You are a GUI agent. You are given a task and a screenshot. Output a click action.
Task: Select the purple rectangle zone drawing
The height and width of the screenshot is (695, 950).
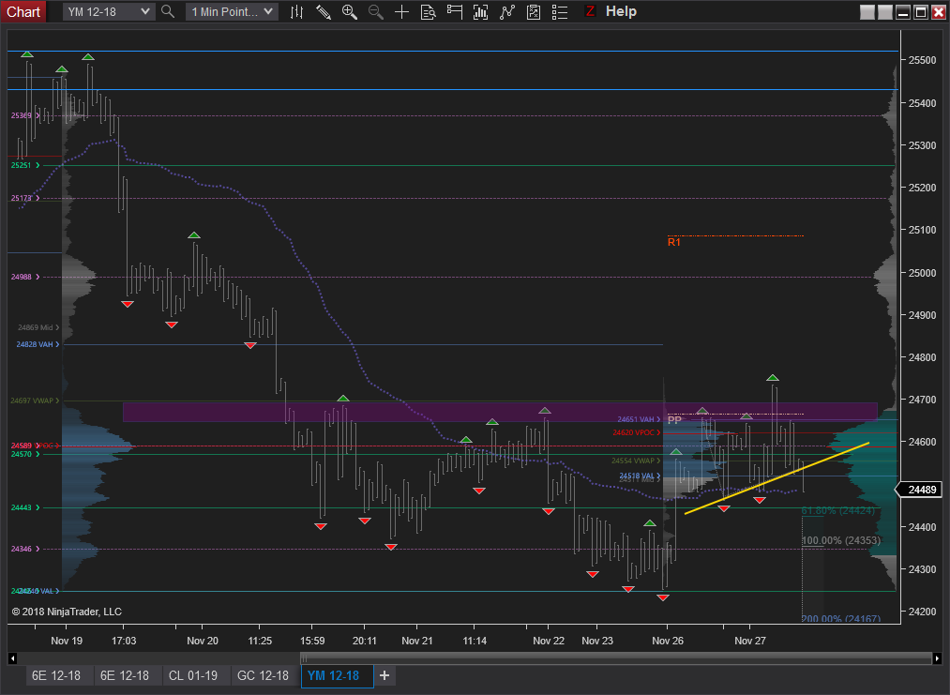[x=500, y=412]
